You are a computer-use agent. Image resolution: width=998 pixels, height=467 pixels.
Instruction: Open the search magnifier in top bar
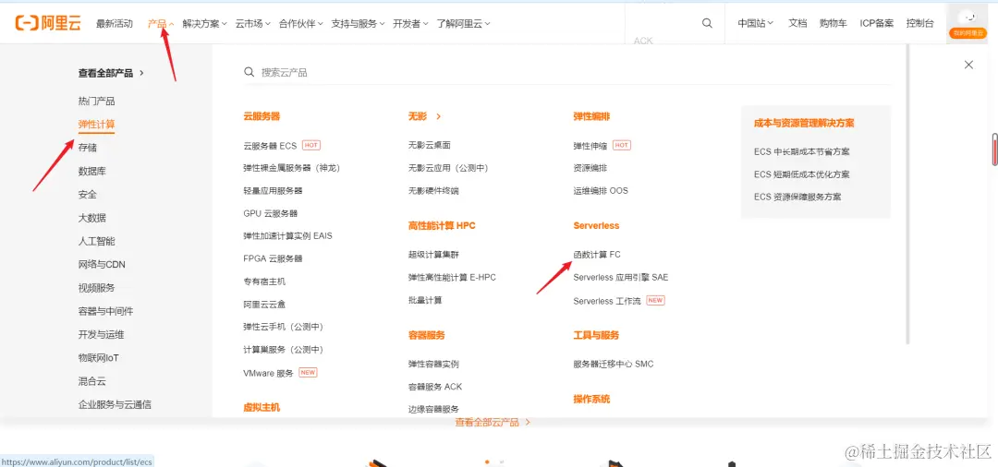pos(707,23)
